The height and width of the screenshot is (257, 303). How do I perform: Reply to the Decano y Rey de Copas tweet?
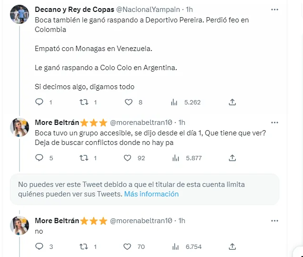pyautogui.click(x=39, y=102)
